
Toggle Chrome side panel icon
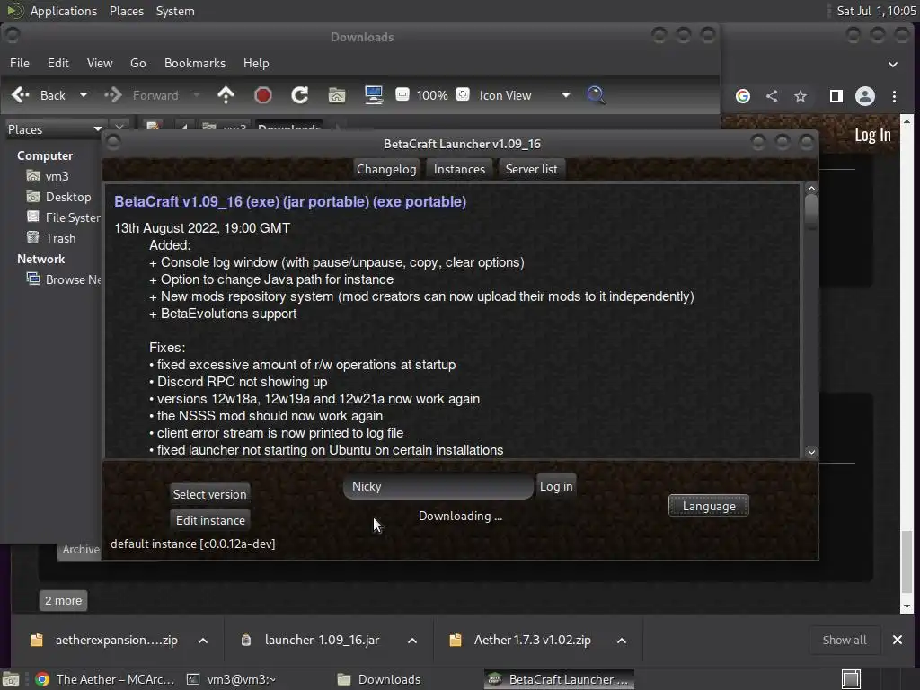coord(836,96)
